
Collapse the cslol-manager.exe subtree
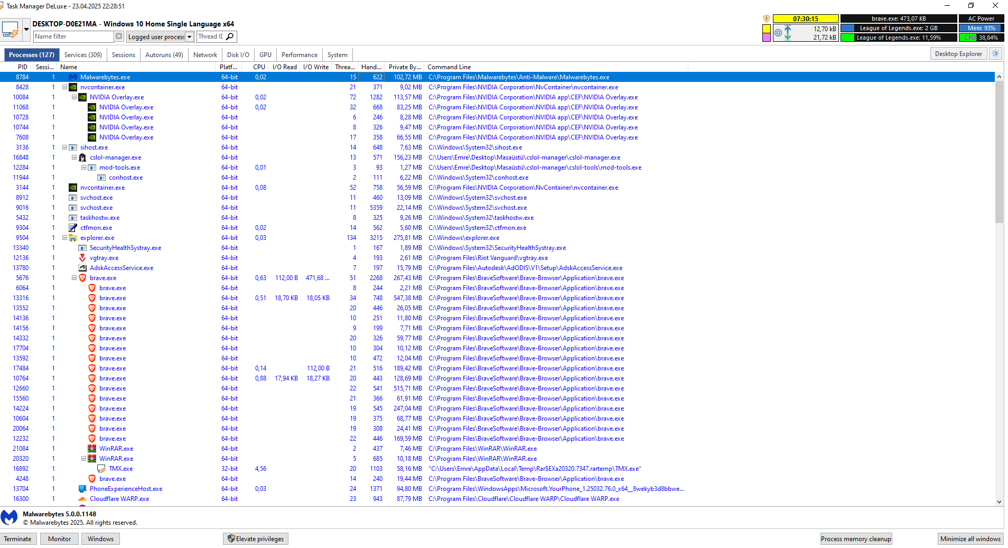click(74, 157)
